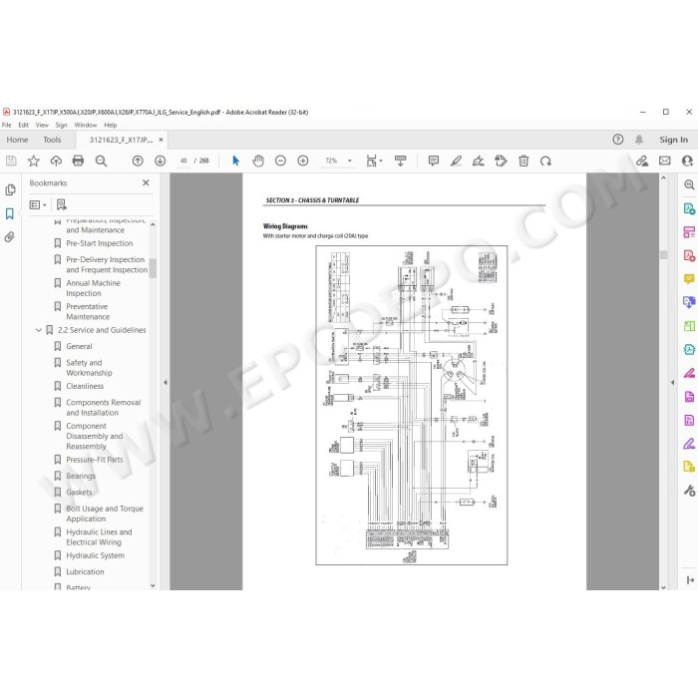This screenshot has height=698, width=698.
Task: Open the View menu
Action: click(42, 125)
